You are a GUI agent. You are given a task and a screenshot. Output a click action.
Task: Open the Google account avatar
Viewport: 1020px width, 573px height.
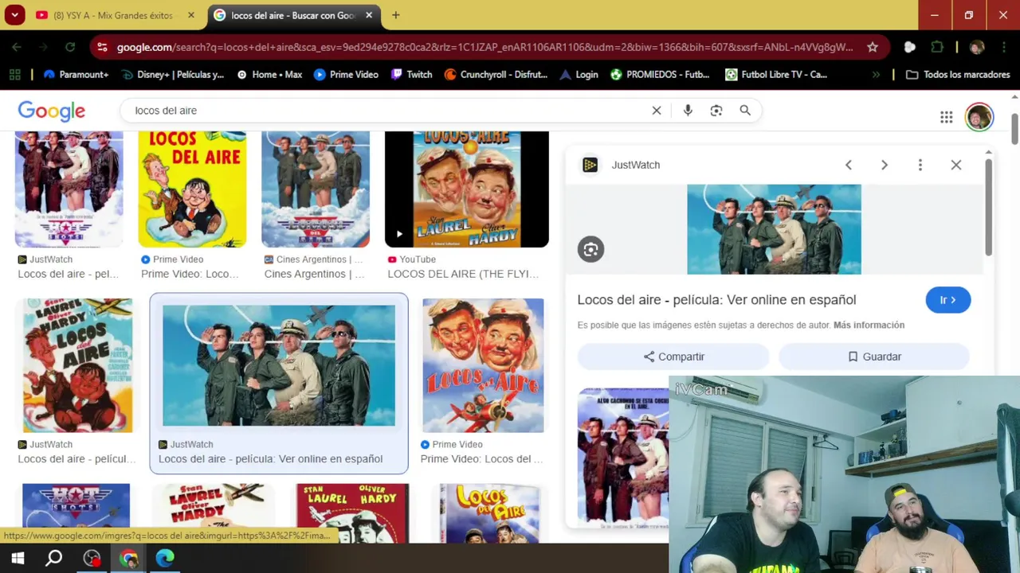(979, 118)
